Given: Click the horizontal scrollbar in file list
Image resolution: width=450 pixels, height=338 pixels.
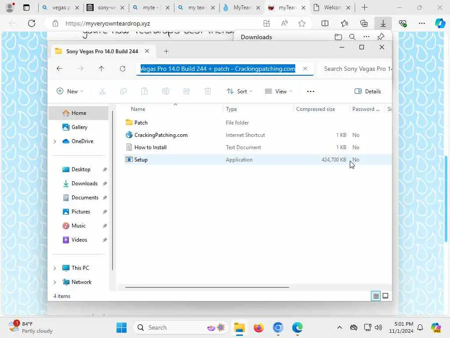Looking at the screenshot, I should point(207,287).
